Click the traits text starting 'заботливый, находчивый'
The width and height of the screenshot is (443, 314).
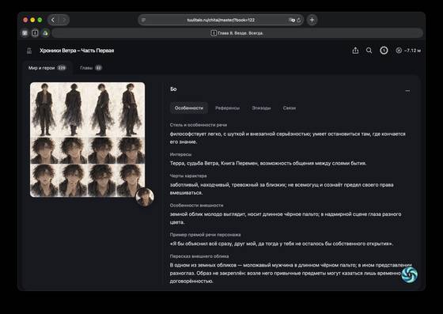pos(282,188)
